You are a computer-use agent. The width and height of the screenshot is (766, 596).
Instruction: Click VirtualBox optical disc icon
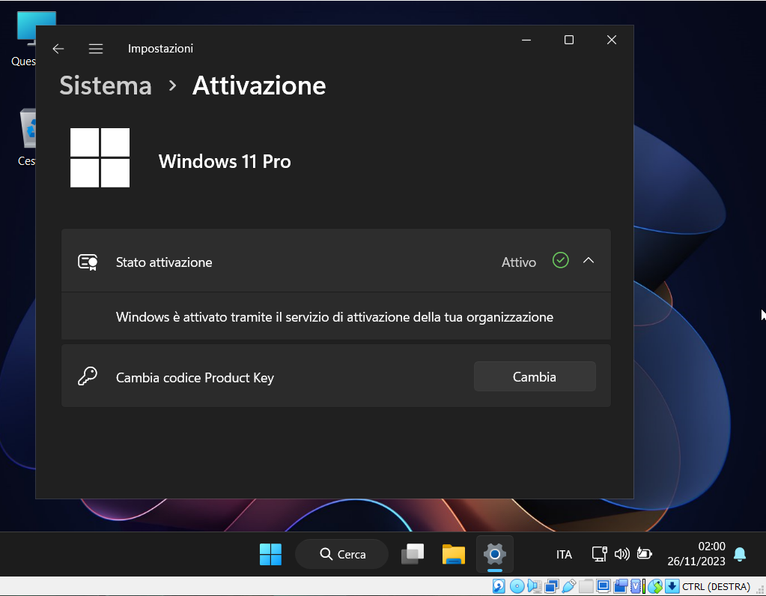pyautogui.click(x=517, y=586)
